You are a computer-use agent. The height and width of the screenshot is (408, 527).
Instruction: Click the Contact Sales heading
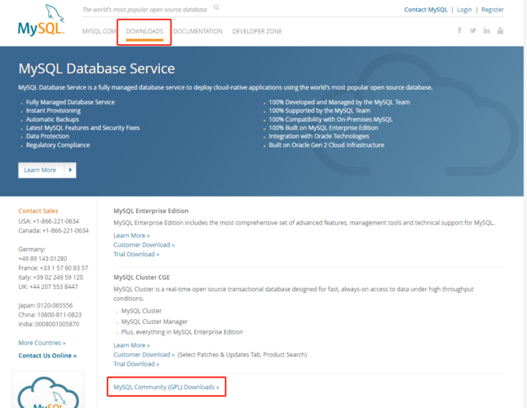click(38, 211)
